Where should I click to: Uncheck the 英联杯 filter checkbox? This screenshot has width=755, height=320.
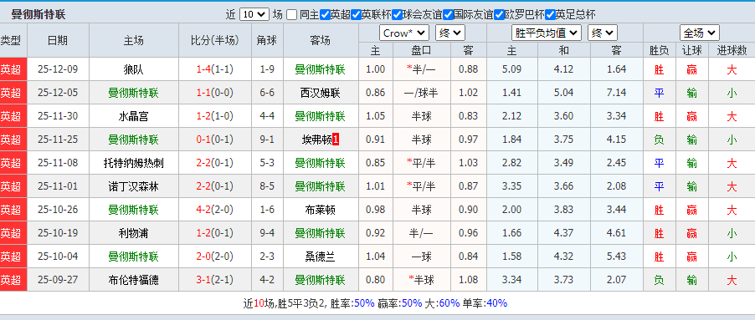coord(356,14)
